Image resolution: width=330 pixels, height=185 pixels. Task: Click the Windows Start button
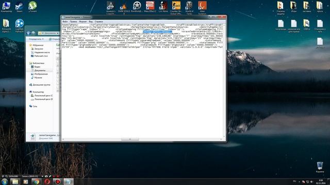(5, 181)
